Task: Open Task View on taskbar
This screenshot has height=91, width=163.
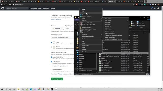Action: (x=14, y=89)
